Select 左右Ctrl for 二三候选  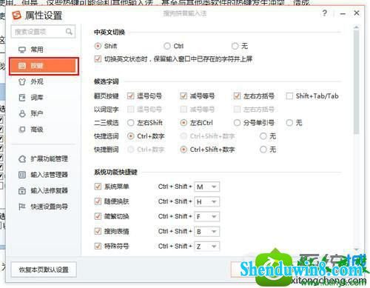click(x=184, y=123)
